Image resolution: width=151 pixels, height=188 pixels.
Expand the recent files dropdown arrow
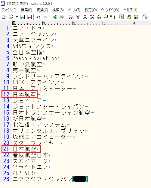(17, 17)
